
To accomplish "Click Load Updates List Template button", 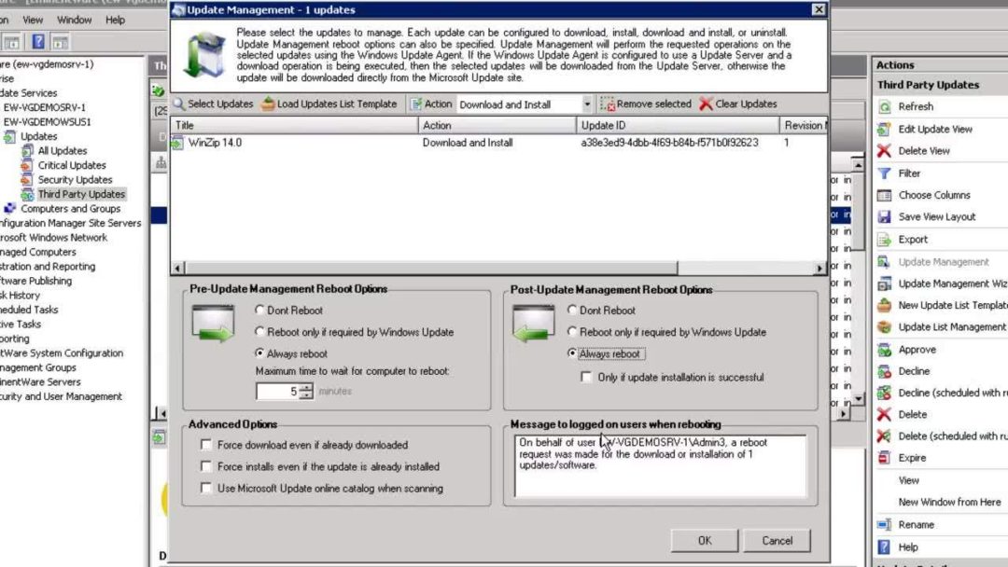I will pos(329,104).
